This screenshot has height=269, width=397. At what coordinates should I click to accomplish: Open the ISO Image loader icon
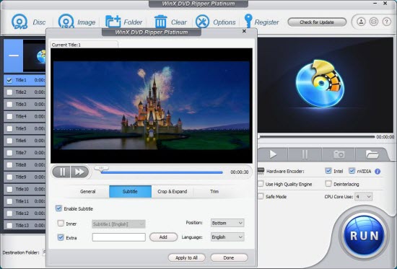pos(66,21)
